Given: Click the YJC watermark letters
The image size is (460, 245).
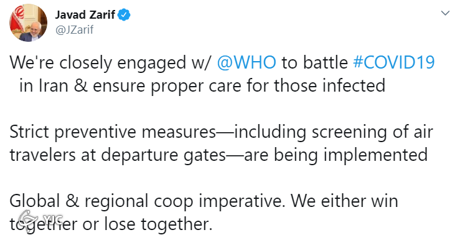Looking at the screenshot, I should 53,219.
